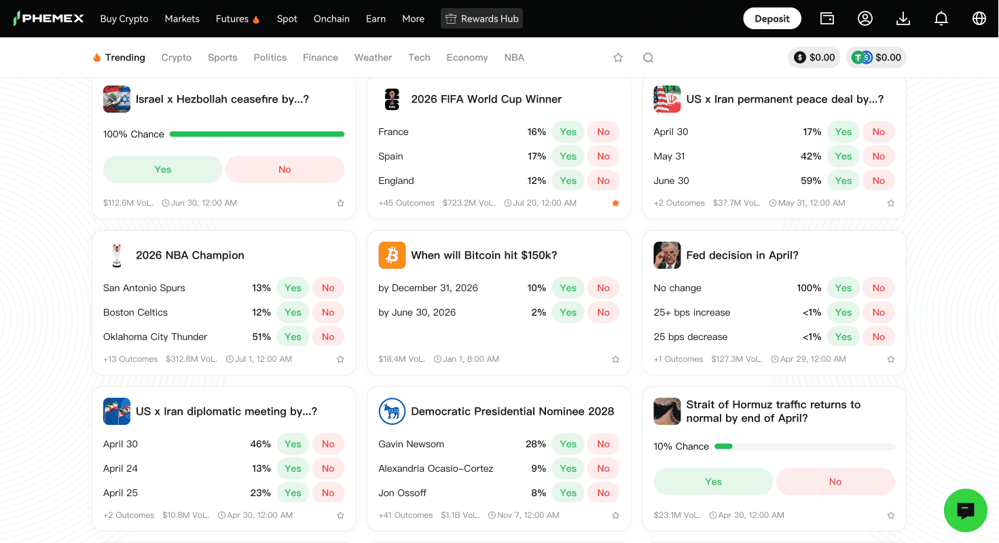The width and height of the screenshot is (999, 543).
Task: Click the Deposit button
Action: coord(772,18)
